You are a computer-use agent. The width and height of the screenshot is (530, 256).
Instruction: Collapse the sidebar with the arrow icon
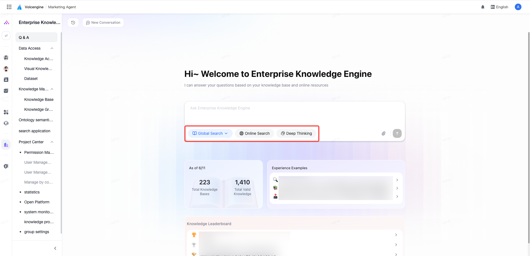pos(55,248)
